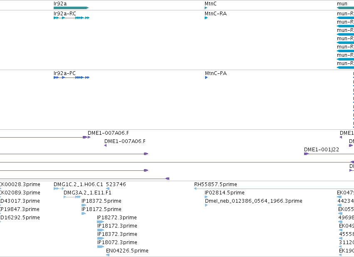Screen dimensions: 354x257
Task: Select the P19847.3prime label
Action: (x=20, y=209)
